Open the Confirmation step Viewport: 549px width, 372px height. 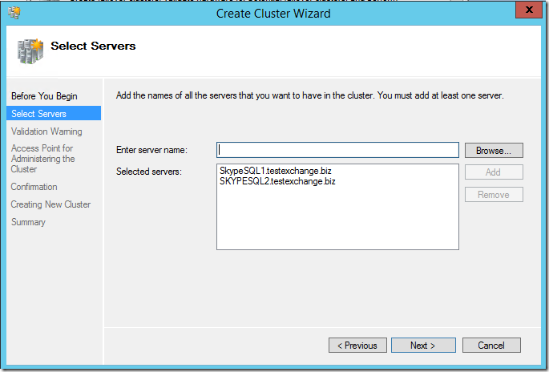(x=34, y=187)
